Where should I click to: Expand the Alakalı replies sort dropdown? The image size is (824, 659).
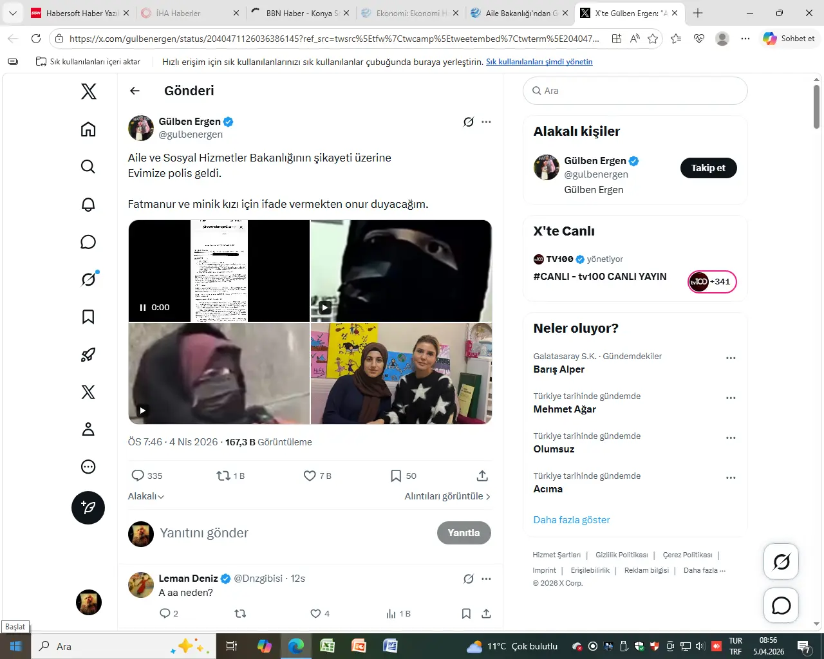point(146,496)
